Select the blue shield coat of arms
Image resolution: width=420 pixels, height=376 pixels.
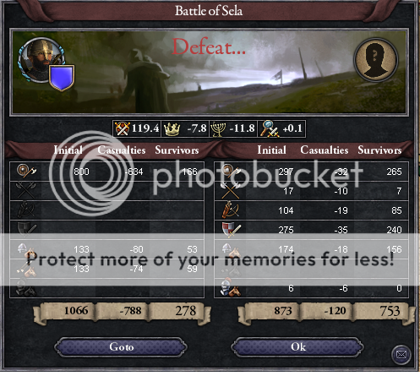(x=62, y=78)
